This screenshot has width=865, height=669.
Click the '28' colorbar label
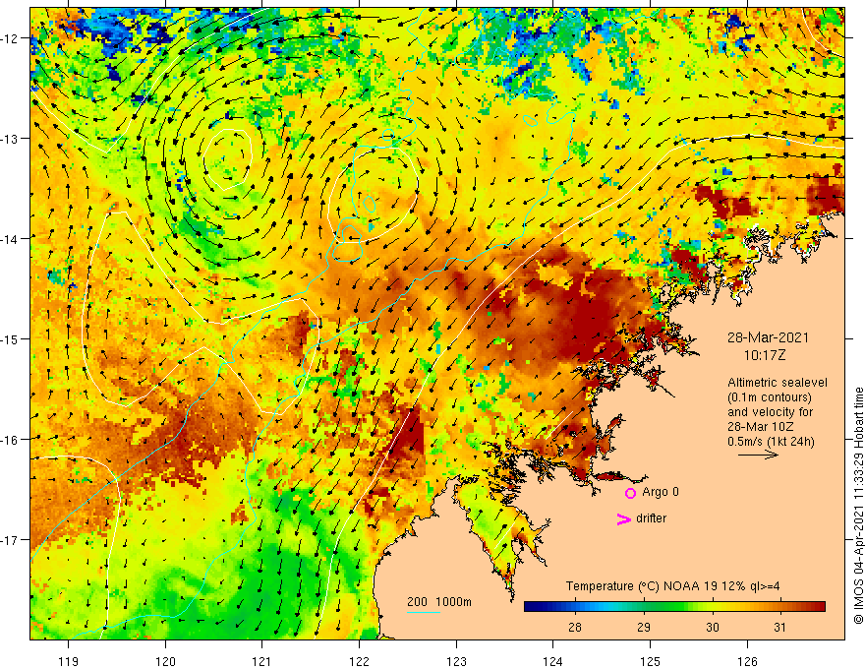574,627
